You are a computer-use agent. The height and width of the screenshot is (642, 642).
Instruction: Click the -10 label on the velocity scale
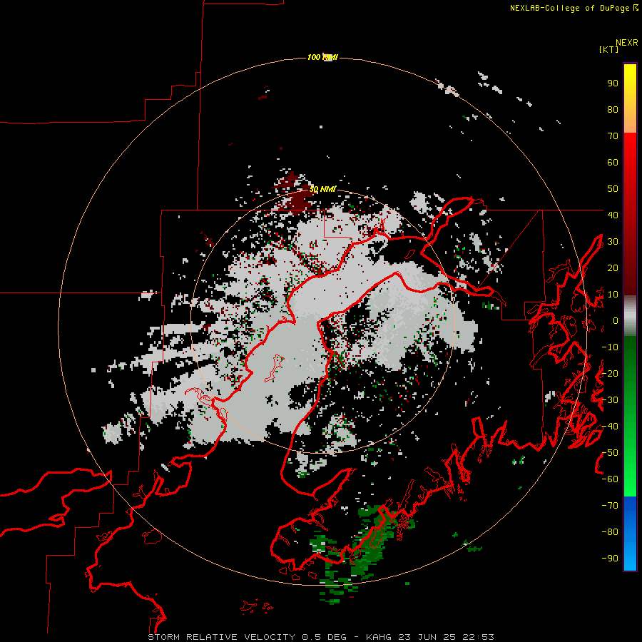coord(610,347)
